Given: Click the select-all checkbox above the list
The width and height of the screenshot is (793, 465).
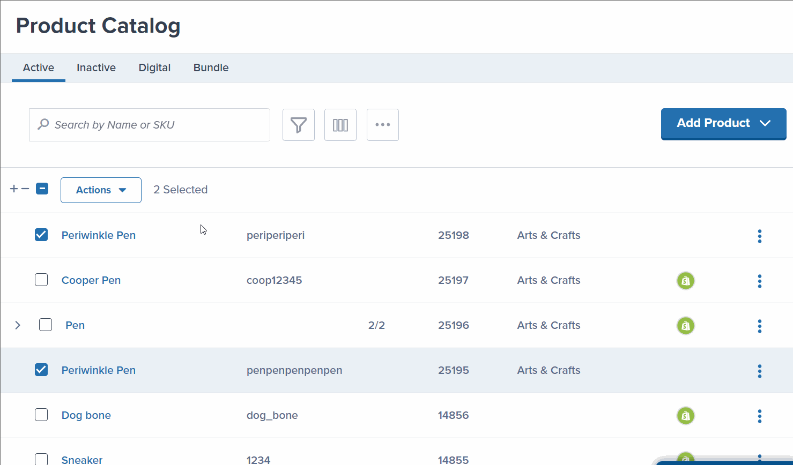Looking at the screenshot, I should coord(41,188).
